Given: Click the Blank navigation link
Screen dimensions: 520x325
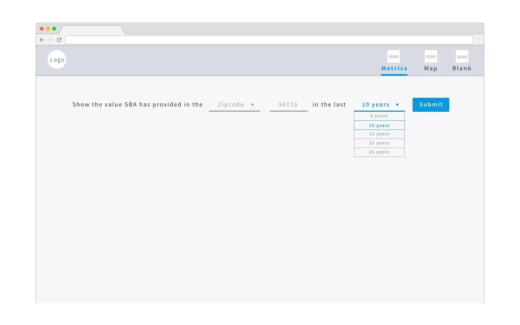Looking at the screenshot, I should (x=462, y=68).
